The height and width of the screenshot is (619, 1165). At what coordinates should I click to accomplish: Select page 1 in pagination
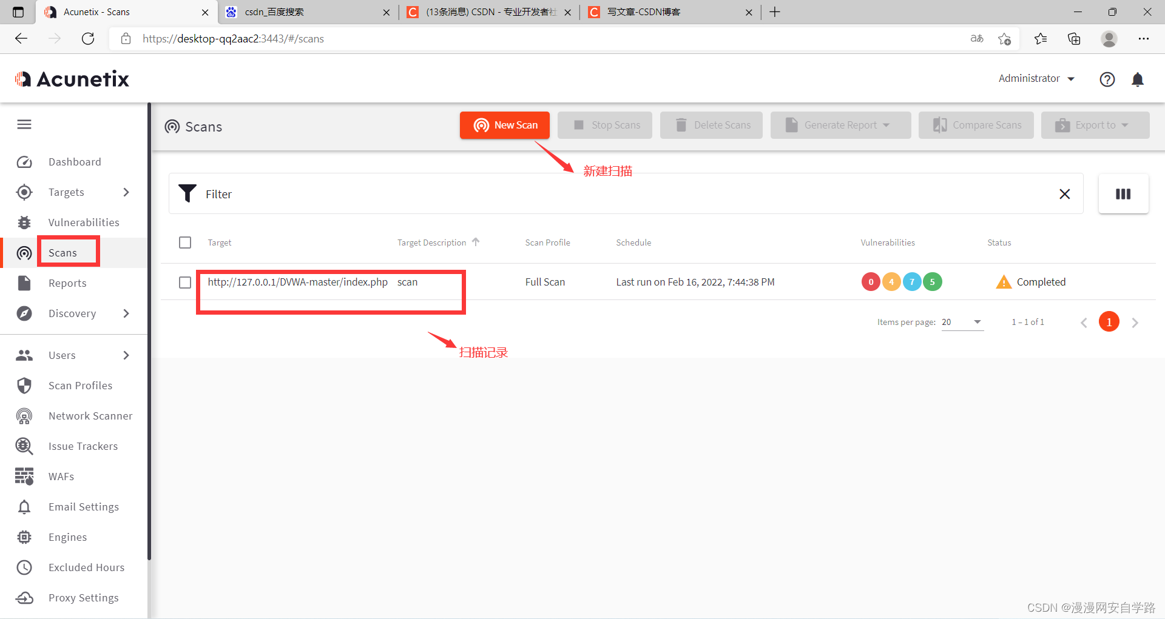(1109, 322)
